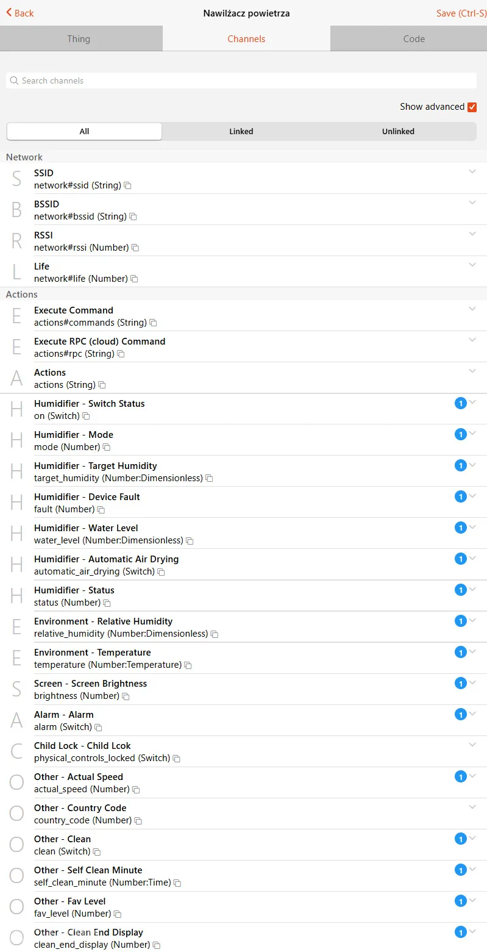
Task: Click link count badge for Humidifier Mode
Action: [x=461, y=434]
